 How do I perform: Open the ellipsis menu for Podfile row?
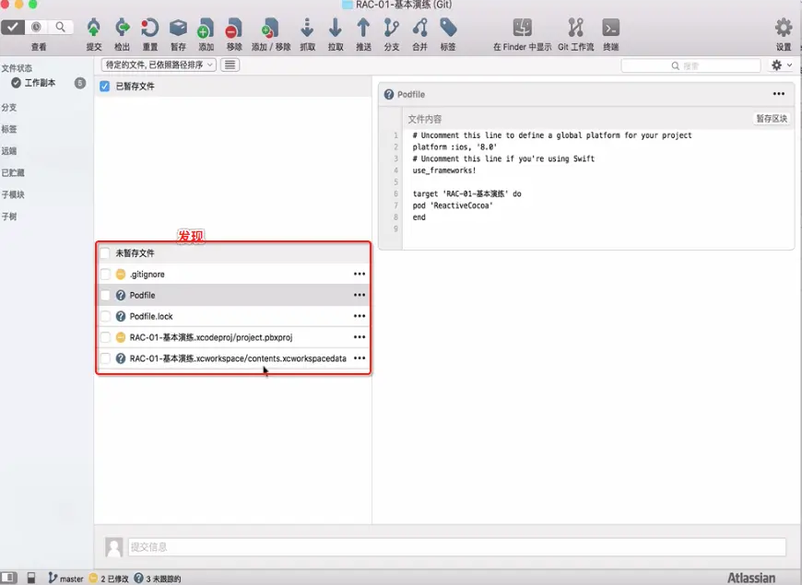[360, 295]
